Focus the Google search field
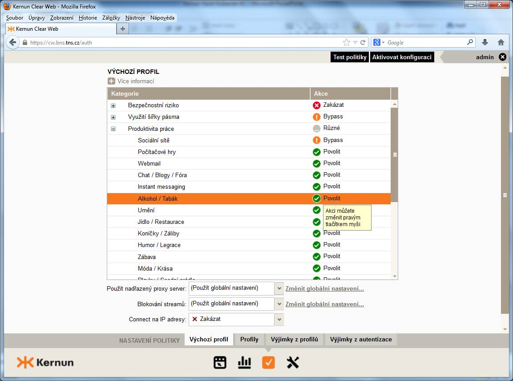The width and height of the screenshot is (513, 381). (x=426, y=43)
